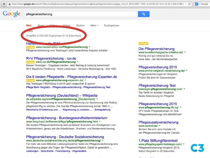This screenshot has width=210, height=158.
Task: Click the Antragstellung sitelink
Action: point(102,110)
